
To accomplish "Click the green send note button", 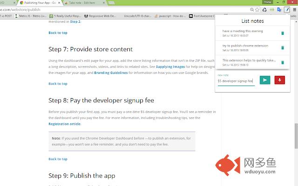I will click(264, 80).
